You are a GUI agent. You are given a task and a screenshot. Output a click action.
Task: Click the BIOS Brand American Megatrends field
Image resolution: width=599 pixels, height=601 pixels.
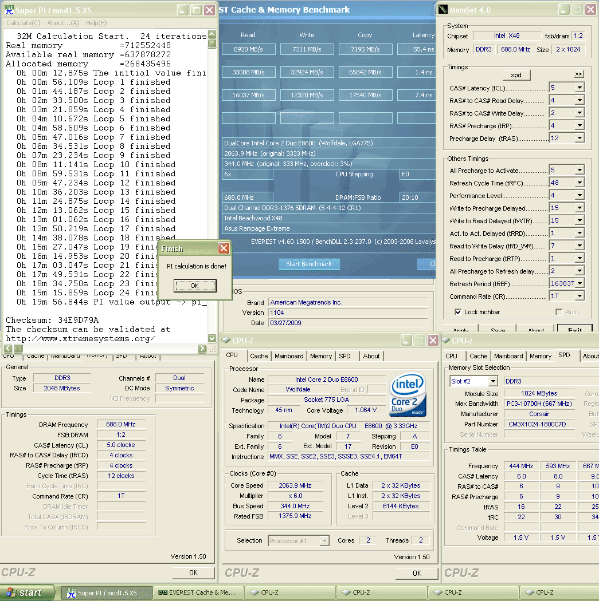[x=349, y=302]
